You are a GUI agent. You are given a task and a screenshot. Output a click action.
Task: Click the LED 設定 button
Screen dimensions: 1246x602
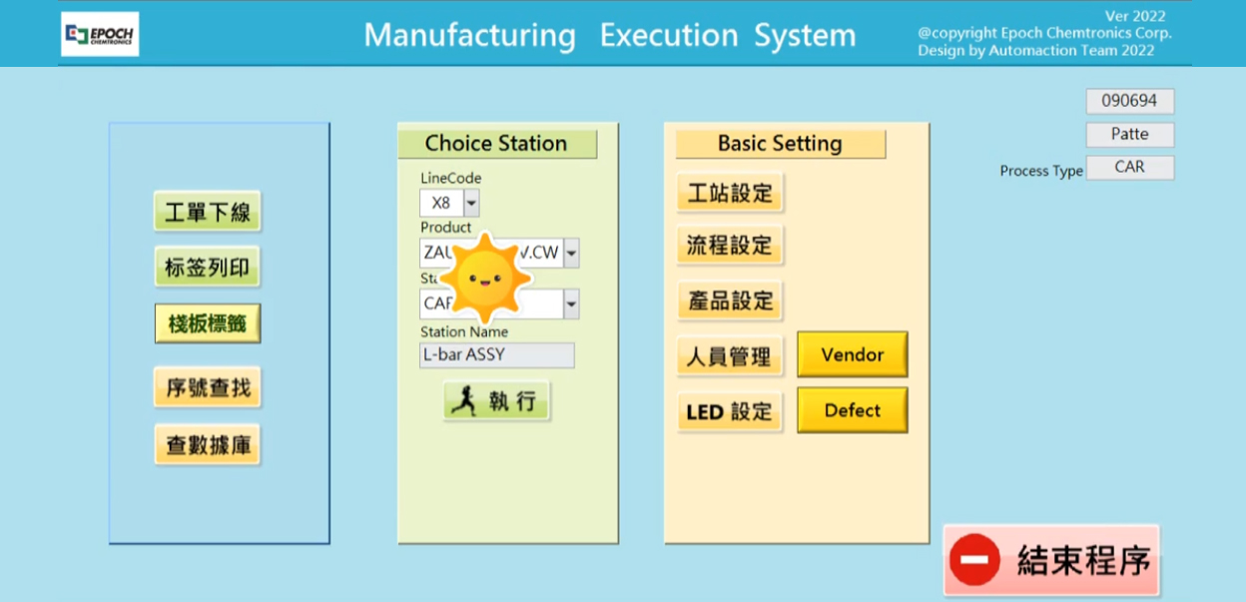730,411
